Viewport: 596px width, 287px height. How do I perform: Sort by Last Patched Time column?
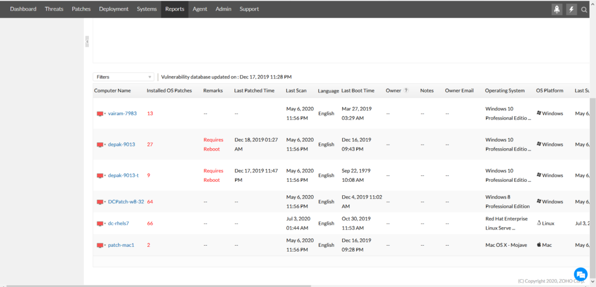pyautogui.click(x=254, y=91)
